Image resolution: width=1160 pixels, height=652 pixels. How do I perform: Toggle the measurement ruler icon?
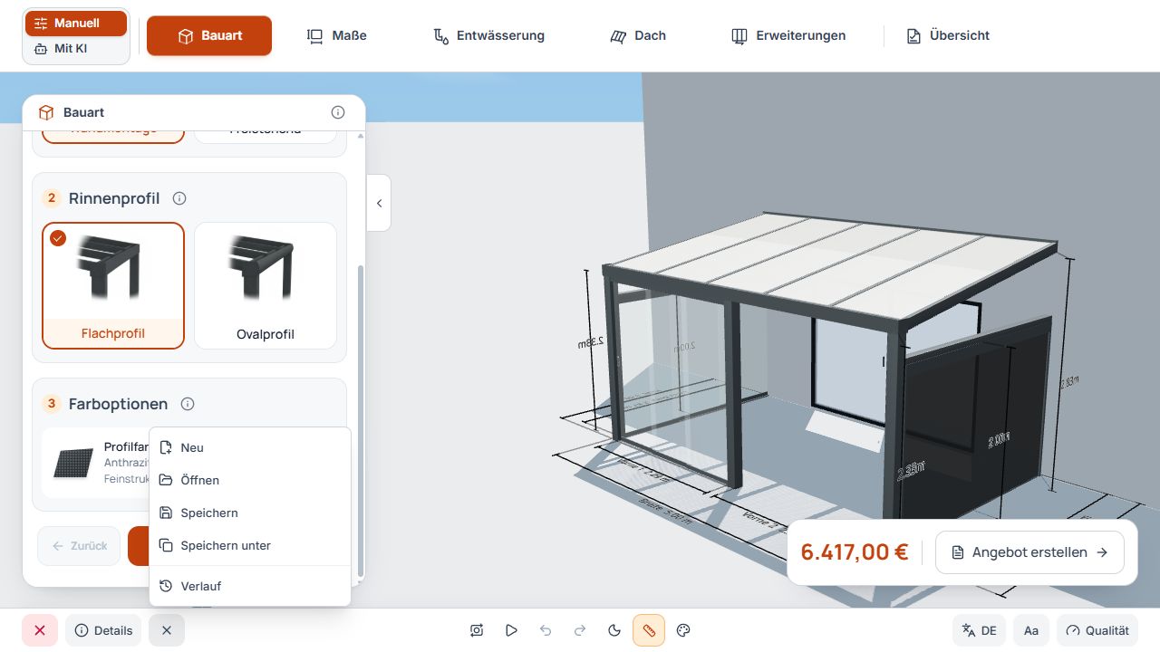649,630
